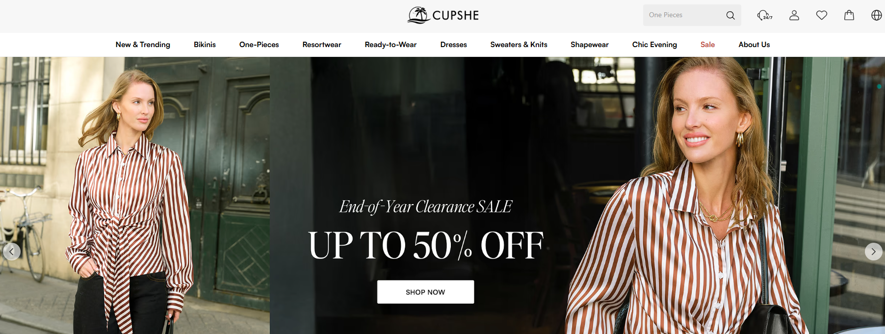Click the search magnifier icon
Image resolution: width=885 pixels, height=334 pixels.
tap(730, 15)
